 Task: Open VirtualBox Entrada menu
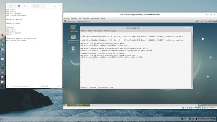(86, 18)
